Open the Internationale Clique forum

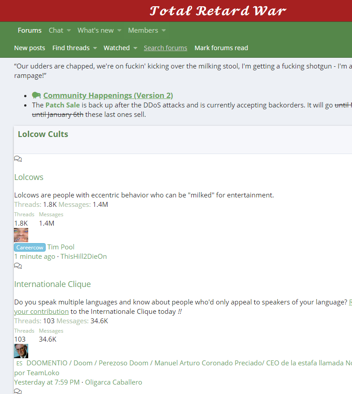52,284
